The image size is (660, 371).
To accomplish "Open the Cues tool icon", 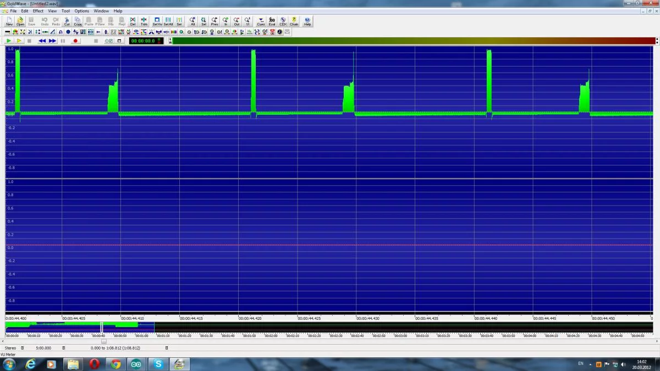I will 261,21.
